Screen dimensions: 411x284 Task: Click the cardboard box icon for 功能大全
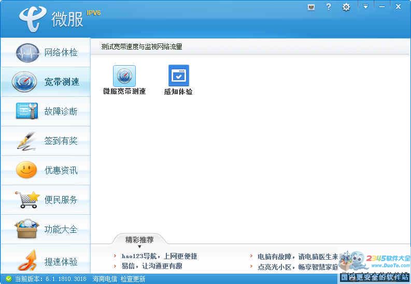point(27,229)
